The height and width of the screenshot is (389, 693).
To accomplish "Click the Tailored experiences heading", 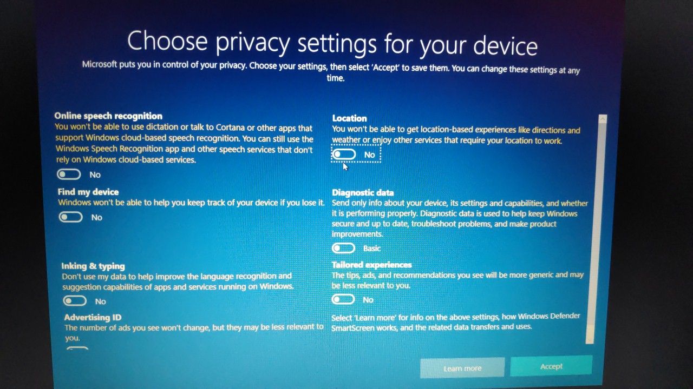I will 371,265.
